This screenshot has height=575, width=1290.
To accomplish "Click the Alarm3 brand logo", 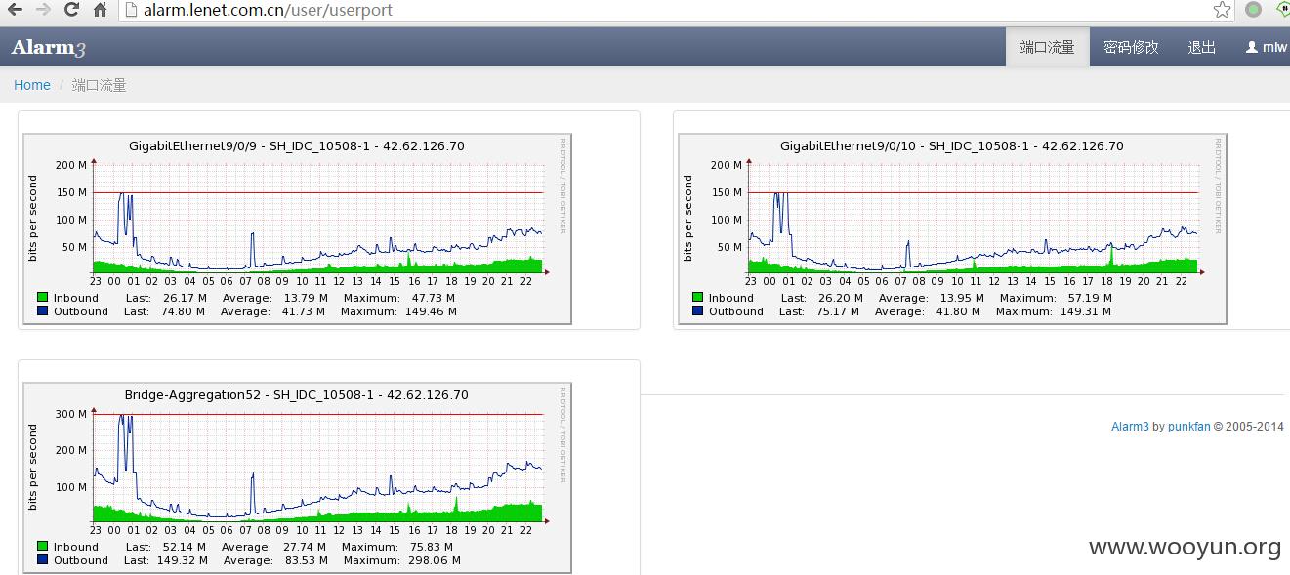I will point(49,47).
